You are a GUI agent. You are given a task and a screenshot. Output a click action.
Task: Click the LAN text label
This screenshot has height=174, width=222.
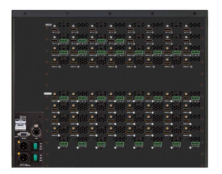pyautogui.click(x=36, y=138)
